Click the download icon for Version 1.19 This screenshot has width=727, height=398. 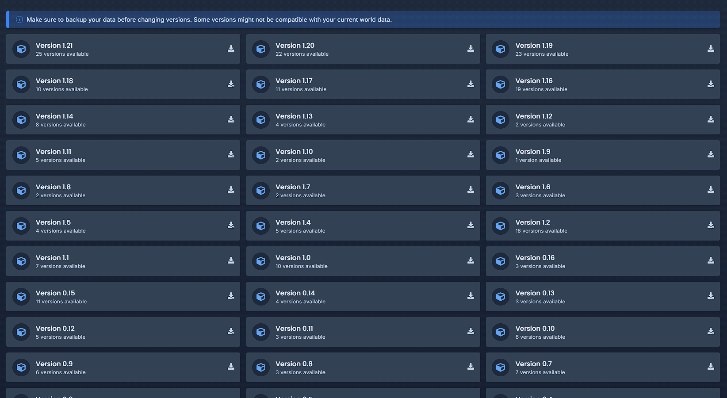coord(711,49)
